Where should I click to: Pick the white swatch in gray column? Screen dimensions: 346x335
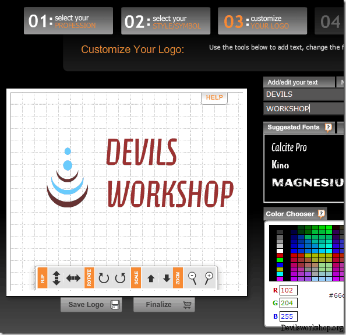(x=280, y=251)
